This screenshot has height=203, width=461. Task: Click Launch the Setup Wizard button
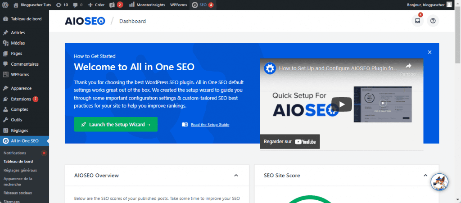(116, 125)
